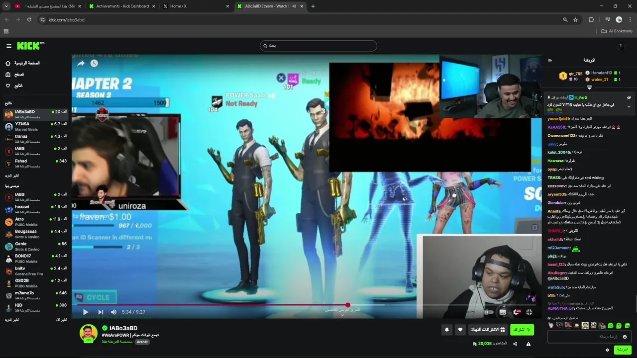Select BOND17 channel in sidebar

coord(35,259)
